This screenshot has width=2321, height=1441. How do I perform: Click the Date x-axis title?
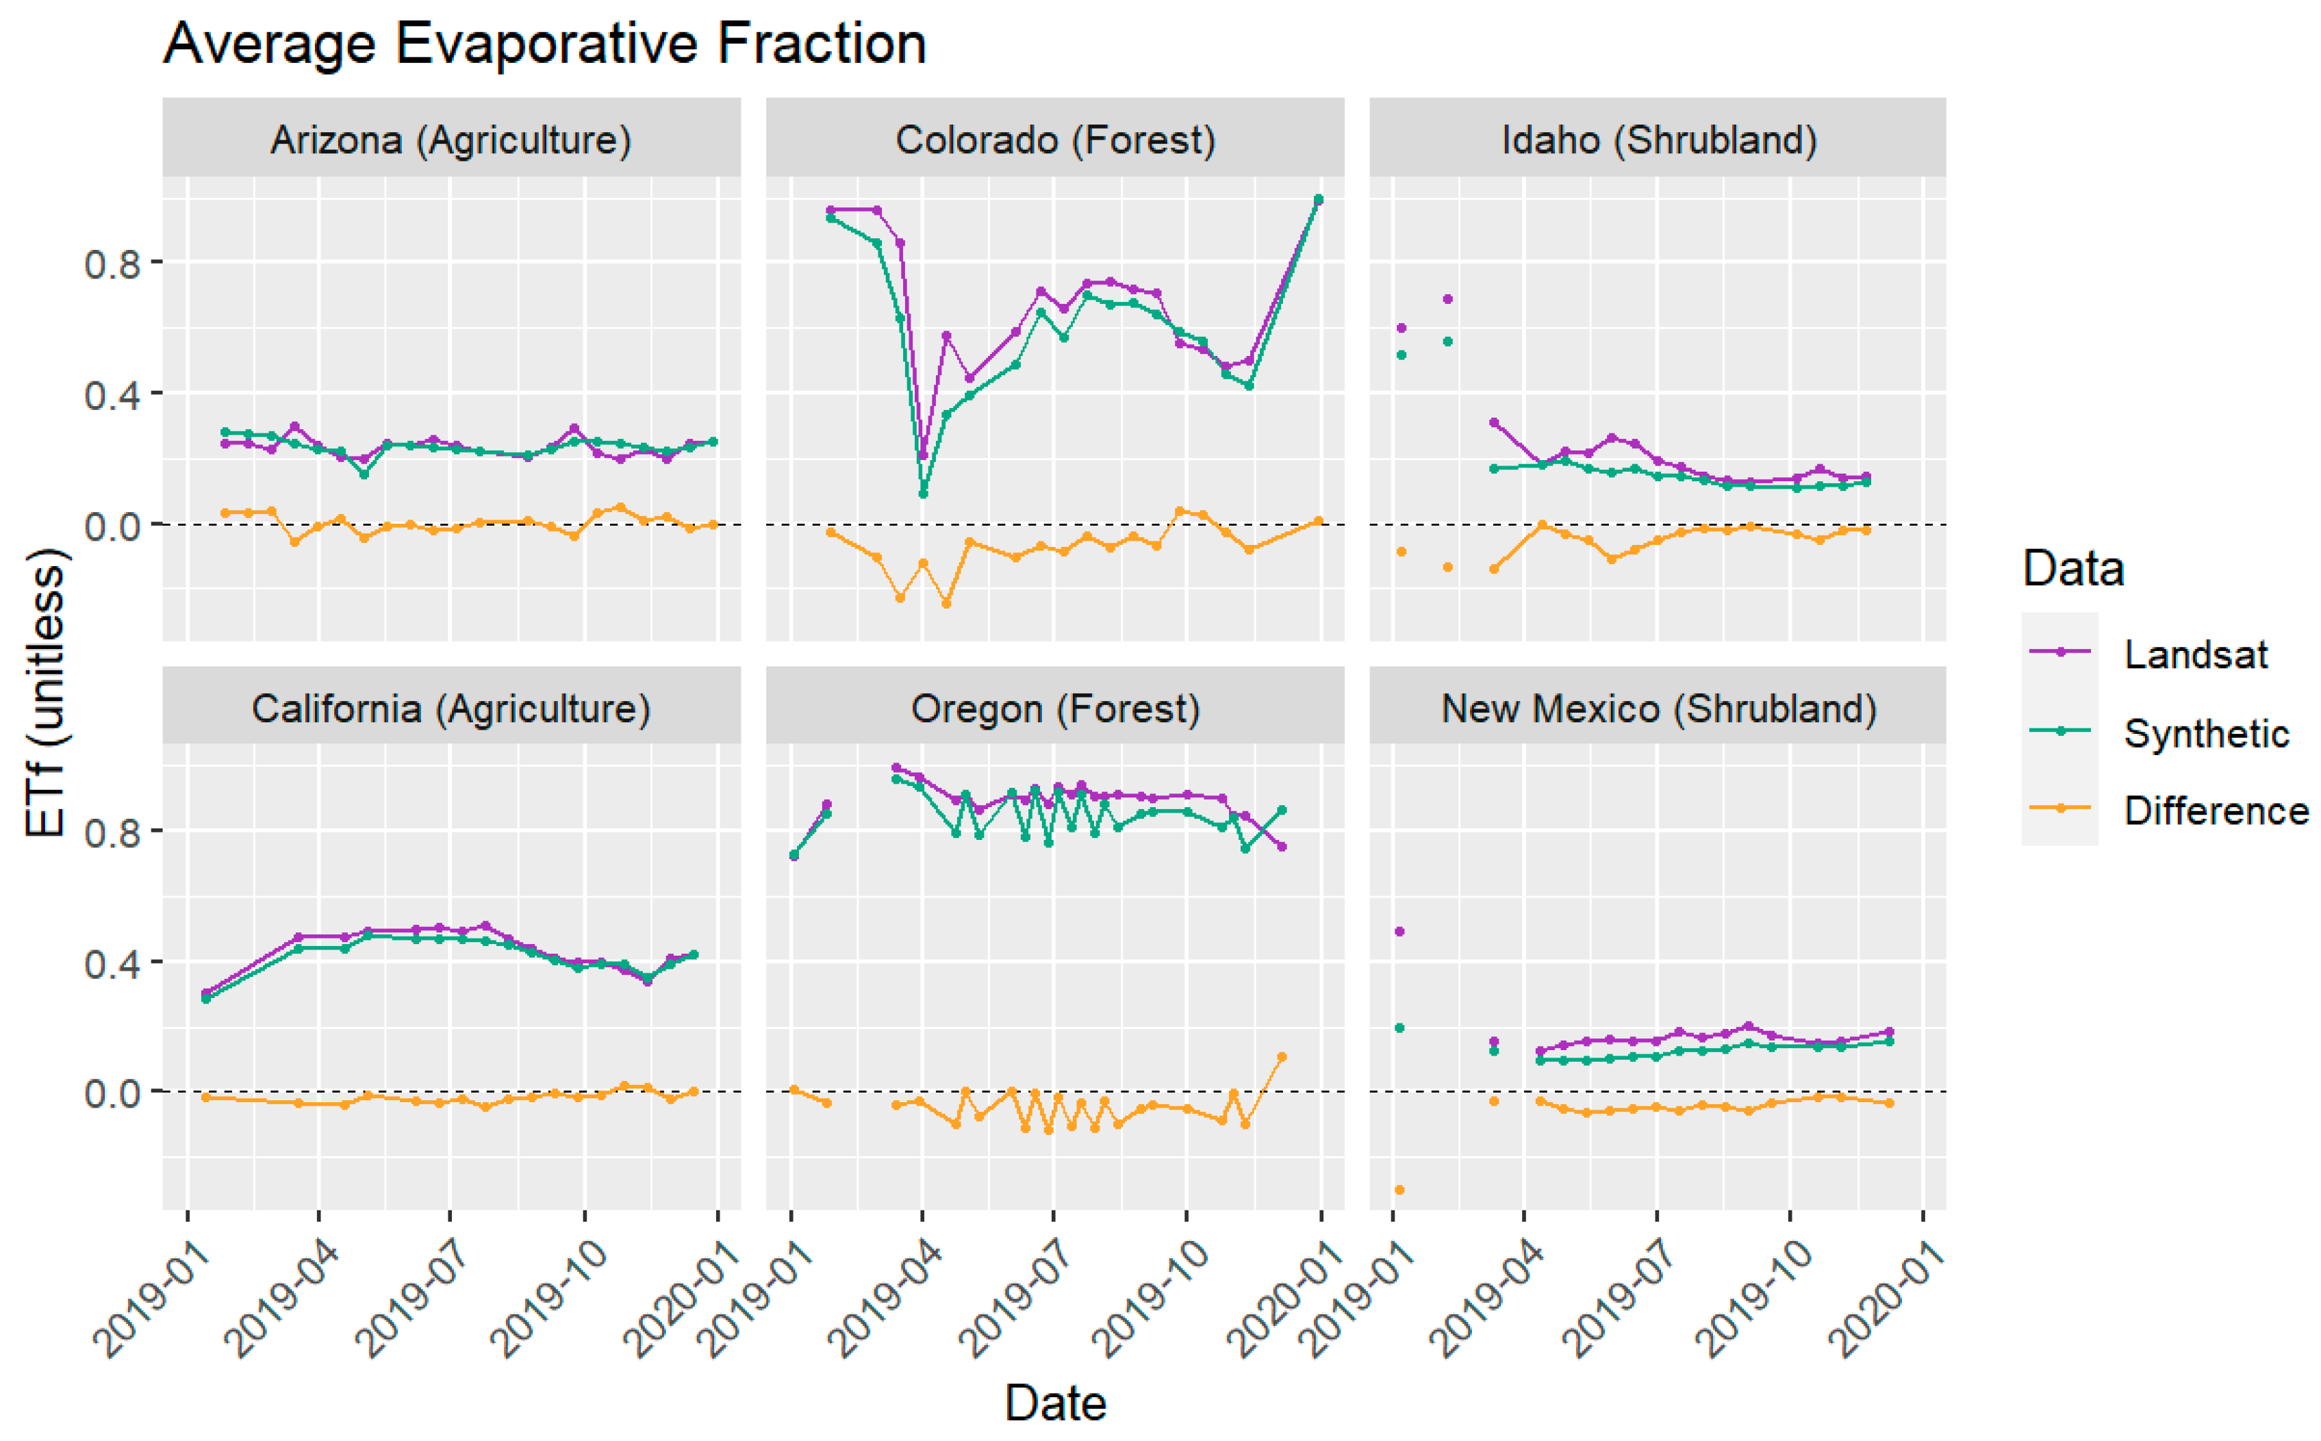[x=1054, y=1403]
